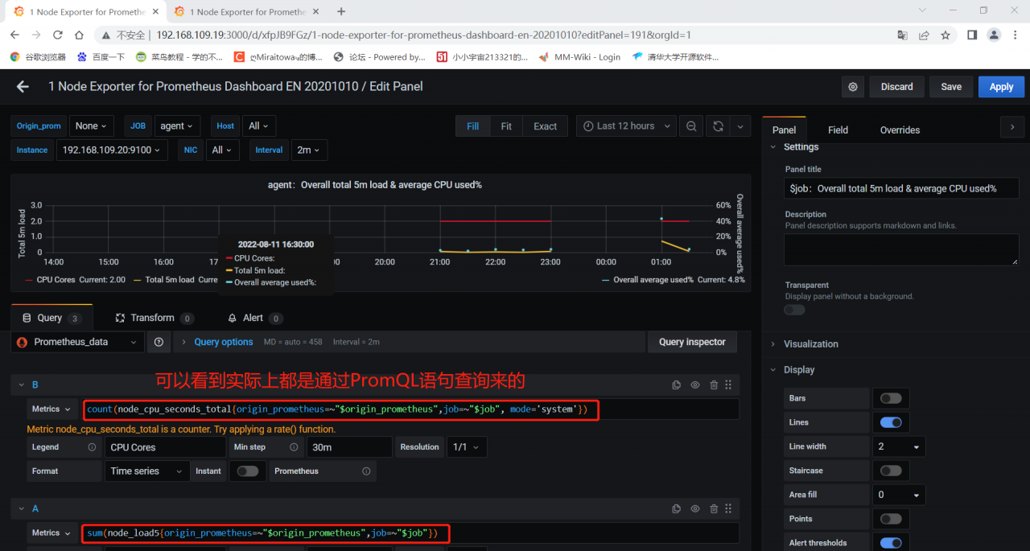Click the Save dashboard button
The image size is (1030, 551).
[951, 87]
